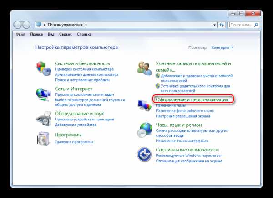Open the Сервис menu
The height and width of the screenshot is (198, 273).
(66, 34)
